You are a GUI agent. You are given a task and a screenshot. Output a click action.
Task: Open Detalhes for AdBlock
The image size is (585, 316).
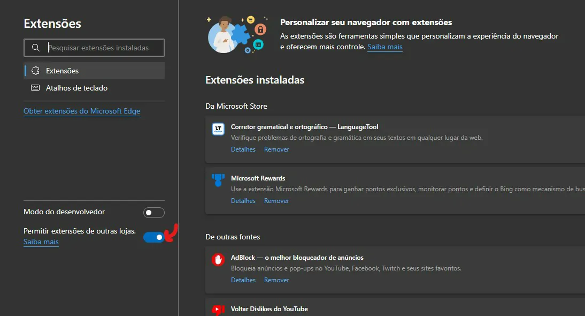click(243, 280)
